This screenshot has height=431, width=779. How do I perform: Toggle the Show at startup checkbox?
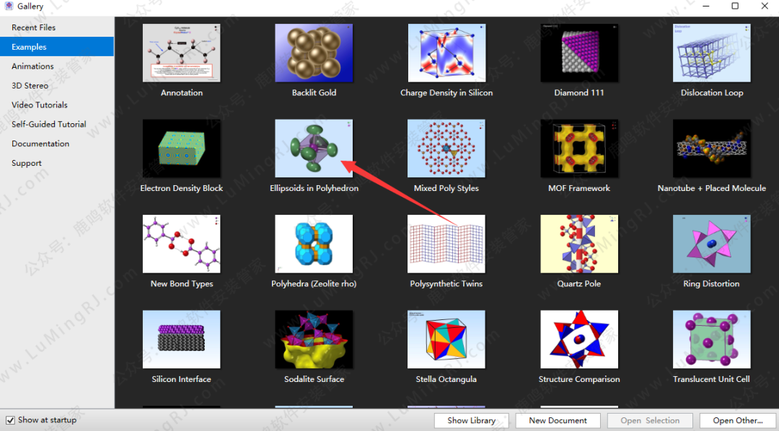click(x=10, y=420)
